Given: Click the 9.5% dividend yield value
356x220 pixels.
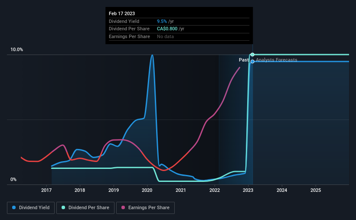Looking at the screenshot, I should coord(162,21).
